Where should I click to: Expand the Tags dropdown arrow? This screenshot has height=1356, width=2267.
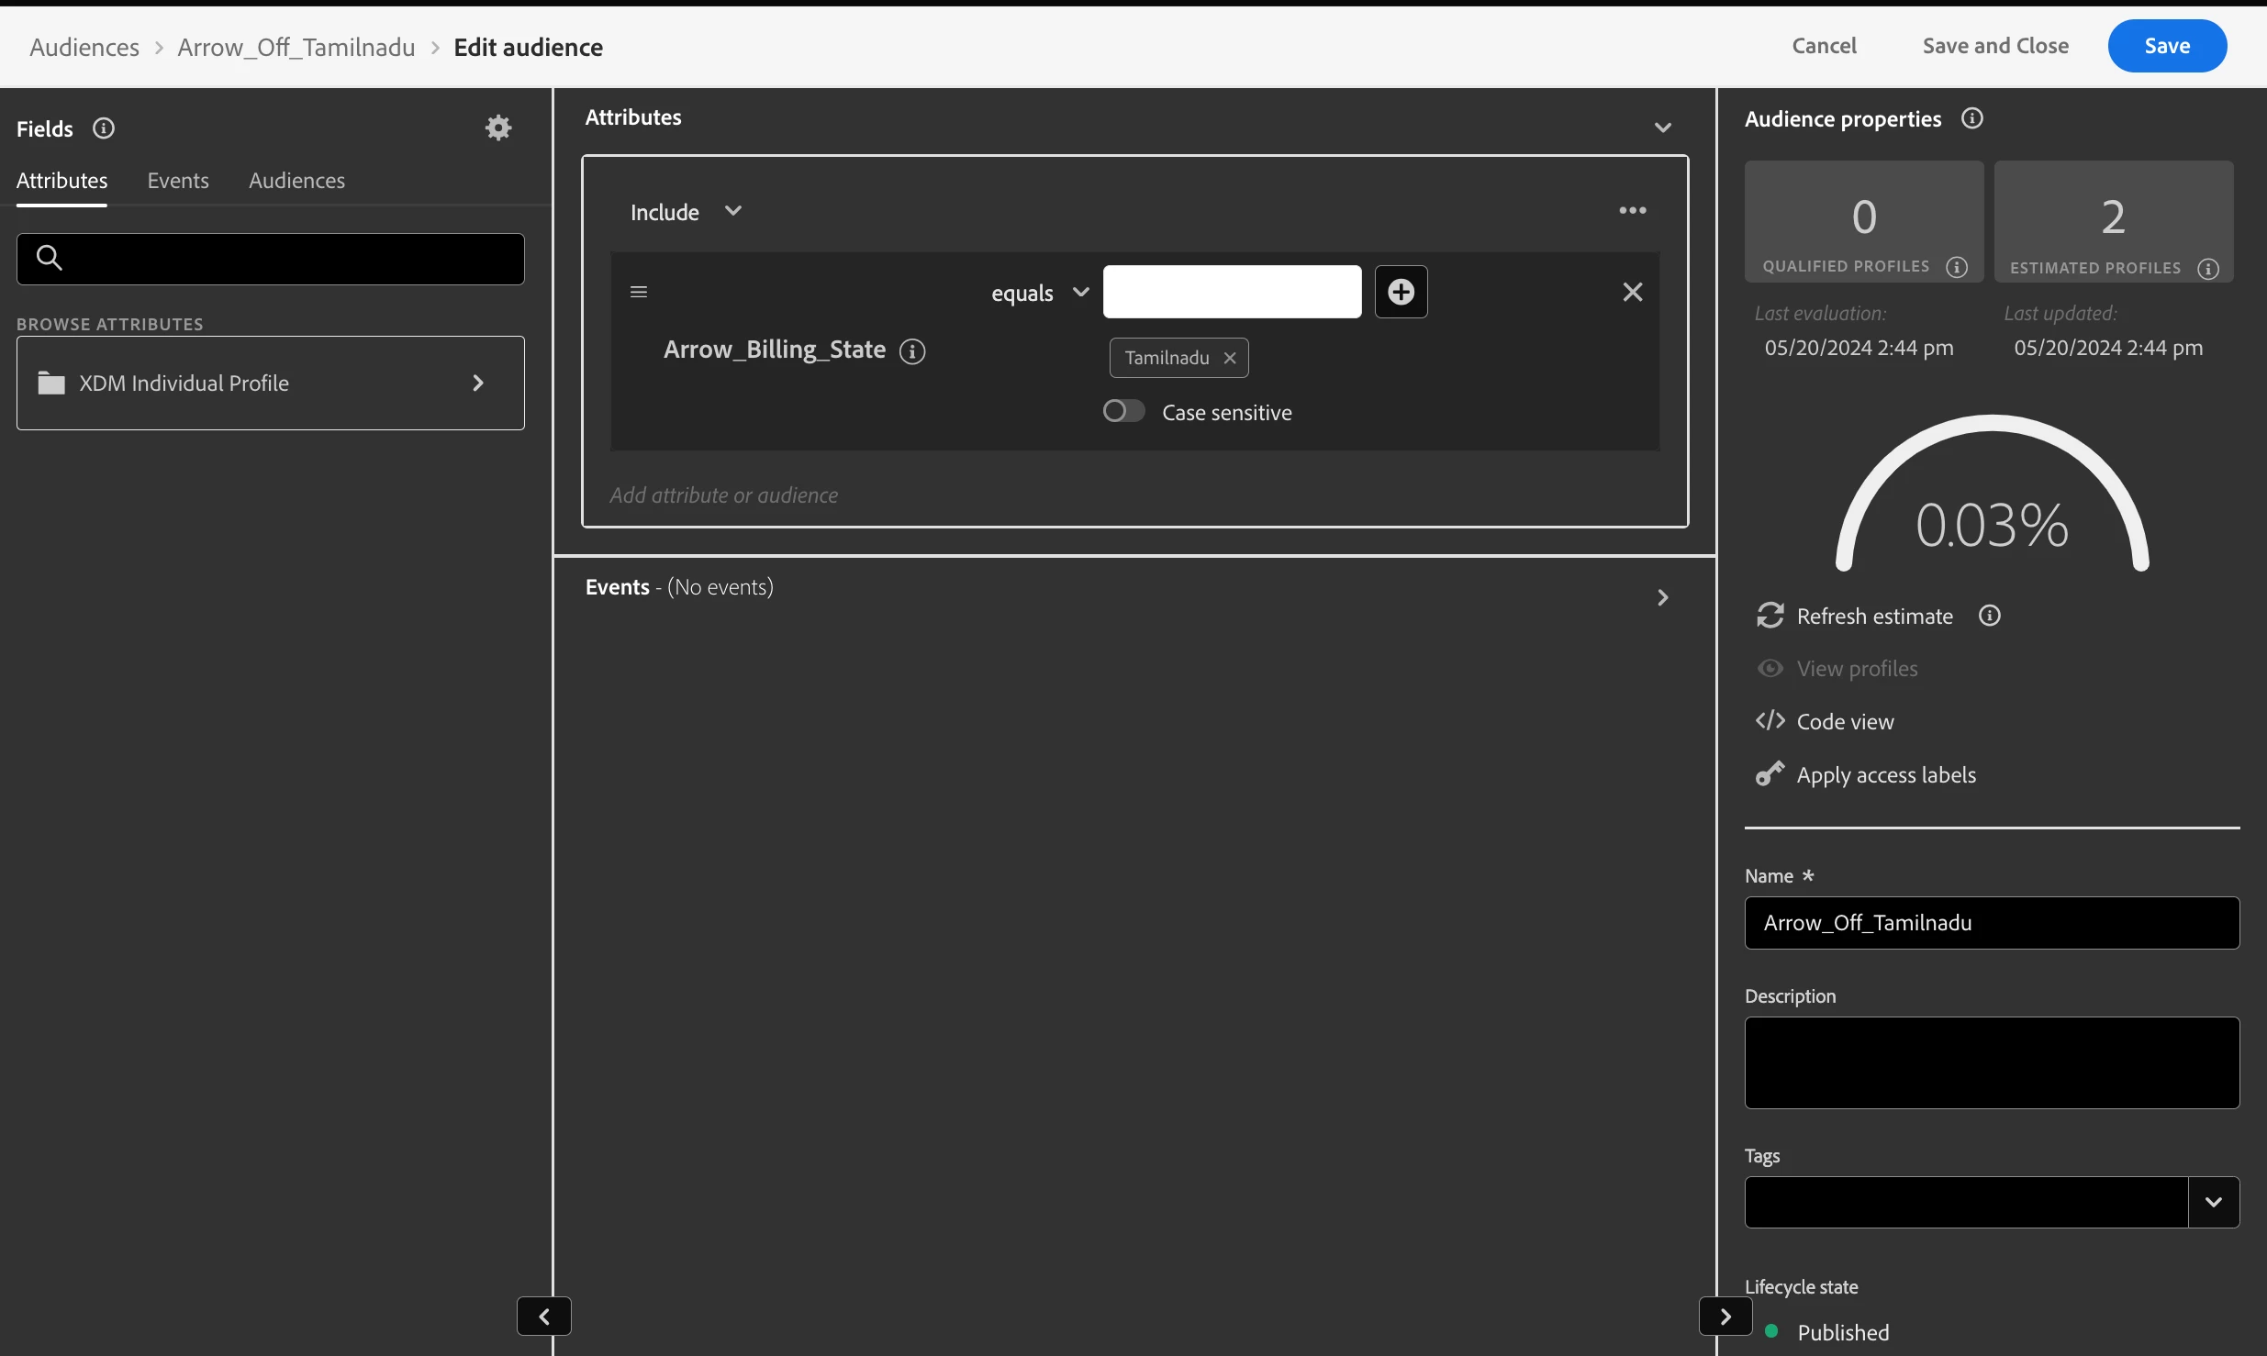tap(2213, 1202)
